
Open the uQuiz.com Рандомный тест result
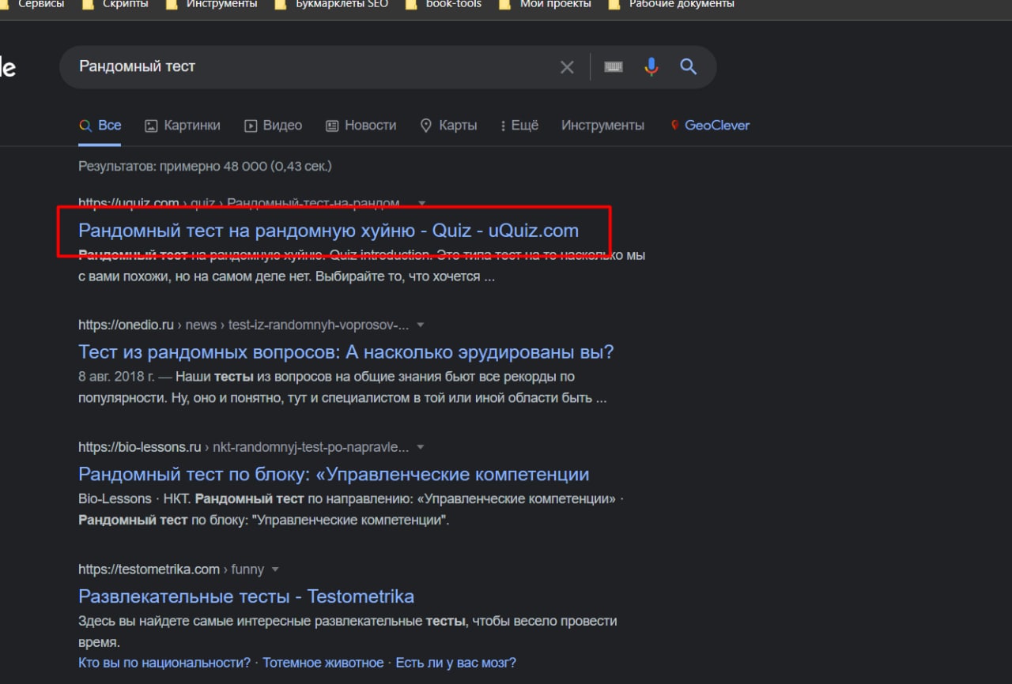328,231
